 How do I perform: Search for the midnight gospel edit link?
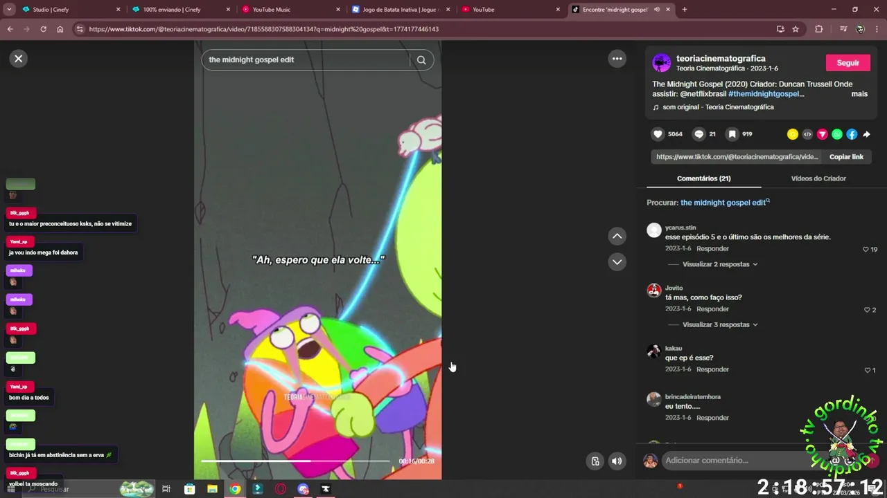point(725,203)
